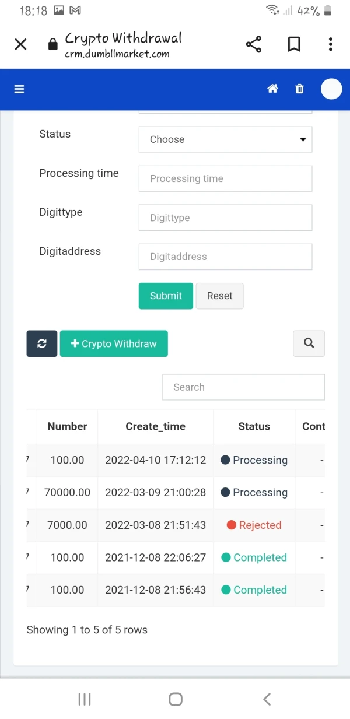Click timestamp 2021-12-08 21:56:43
350x719 pixels.
point(155,590)
